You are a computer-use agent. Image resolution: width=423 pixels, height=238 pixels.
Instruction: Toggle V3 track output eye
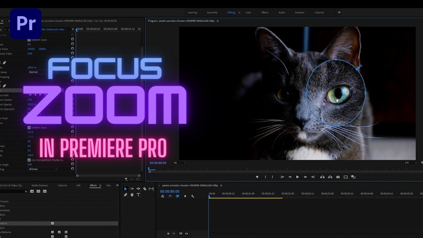coord(186,233)
